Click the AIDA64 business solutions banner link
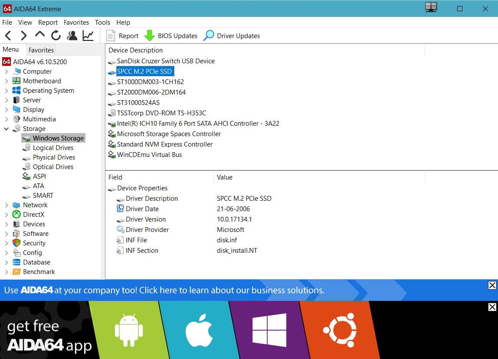 [164, 290]
